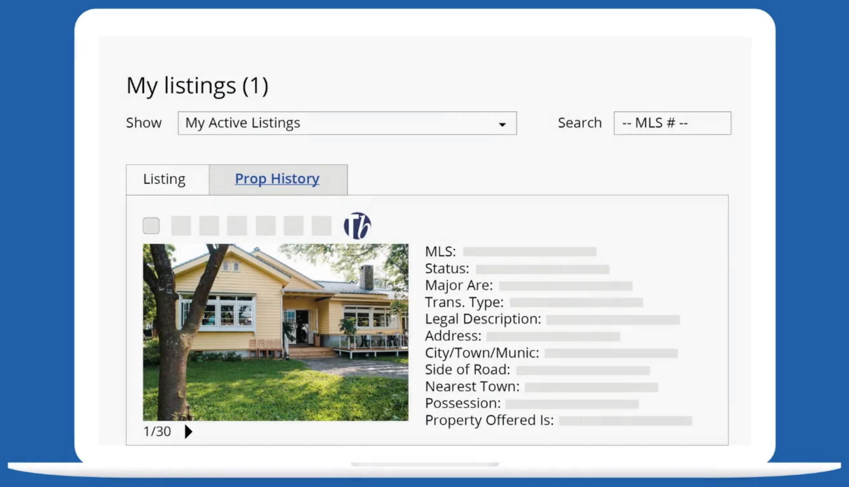Click the Property Offered Is: label

[x=489, y=420]
